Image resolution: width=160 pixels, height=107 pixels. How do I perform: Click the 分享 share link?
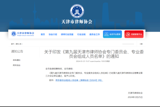pyautogui.click(x=141, y=44)
